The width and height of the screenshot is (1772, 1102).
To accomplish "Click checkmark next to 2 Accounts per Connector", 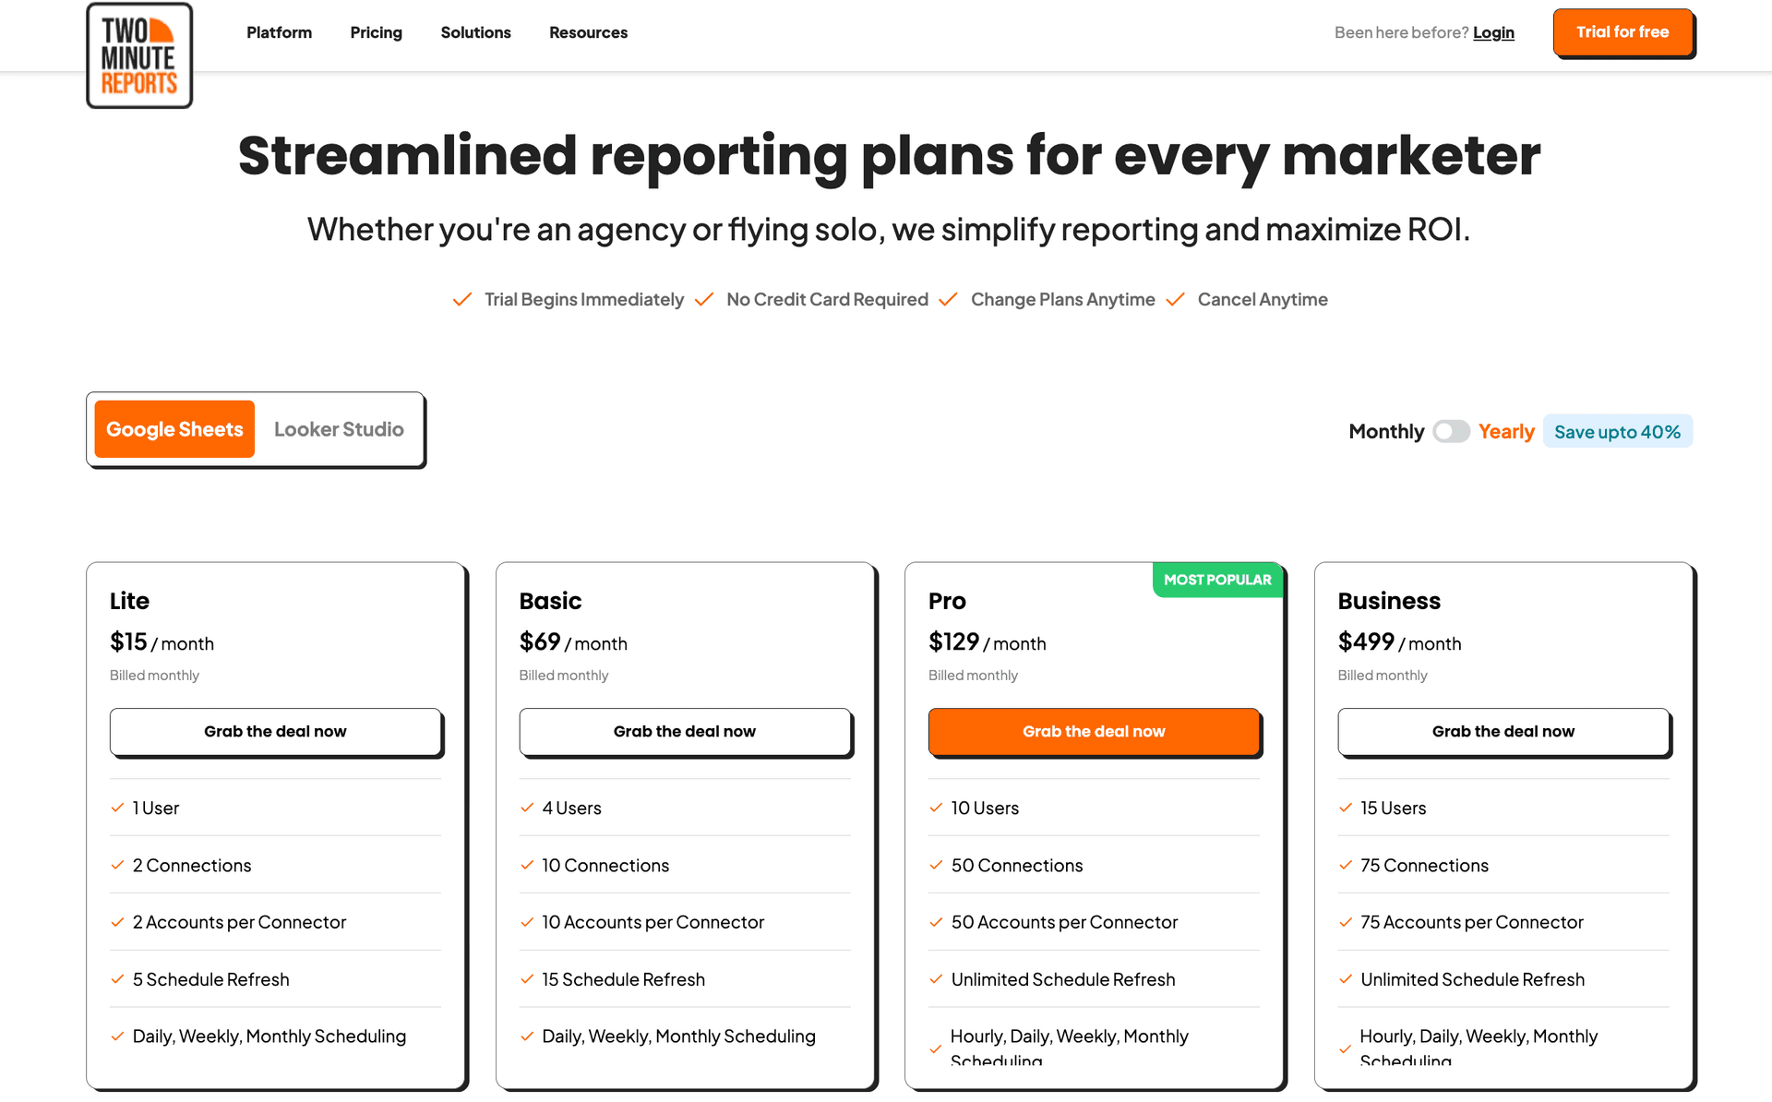I will (117, 922).
